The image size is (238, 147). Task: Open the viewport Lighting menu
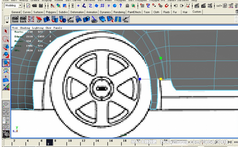pyautogui.click(x=38, y=28)
